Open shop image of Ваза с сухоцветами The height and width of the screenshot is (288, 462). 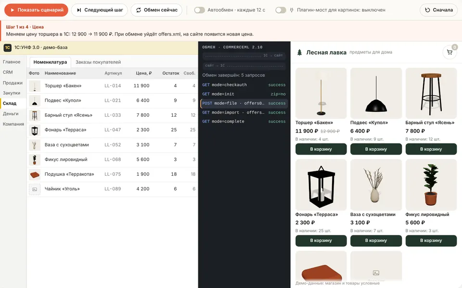point(376,185)
